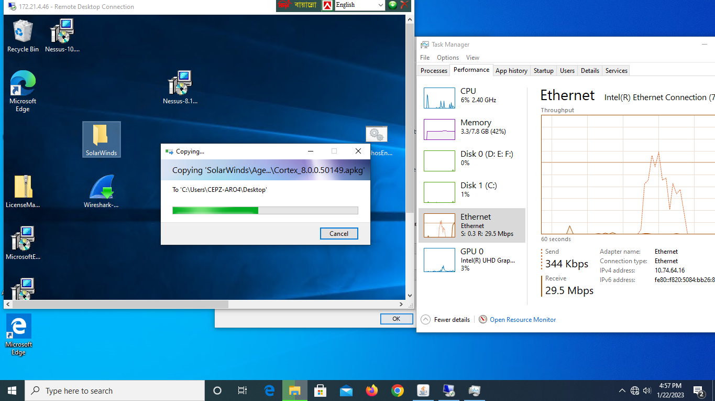715x401 pixels.
Task: Switch to the Users tab
Action: click(567, 71)
